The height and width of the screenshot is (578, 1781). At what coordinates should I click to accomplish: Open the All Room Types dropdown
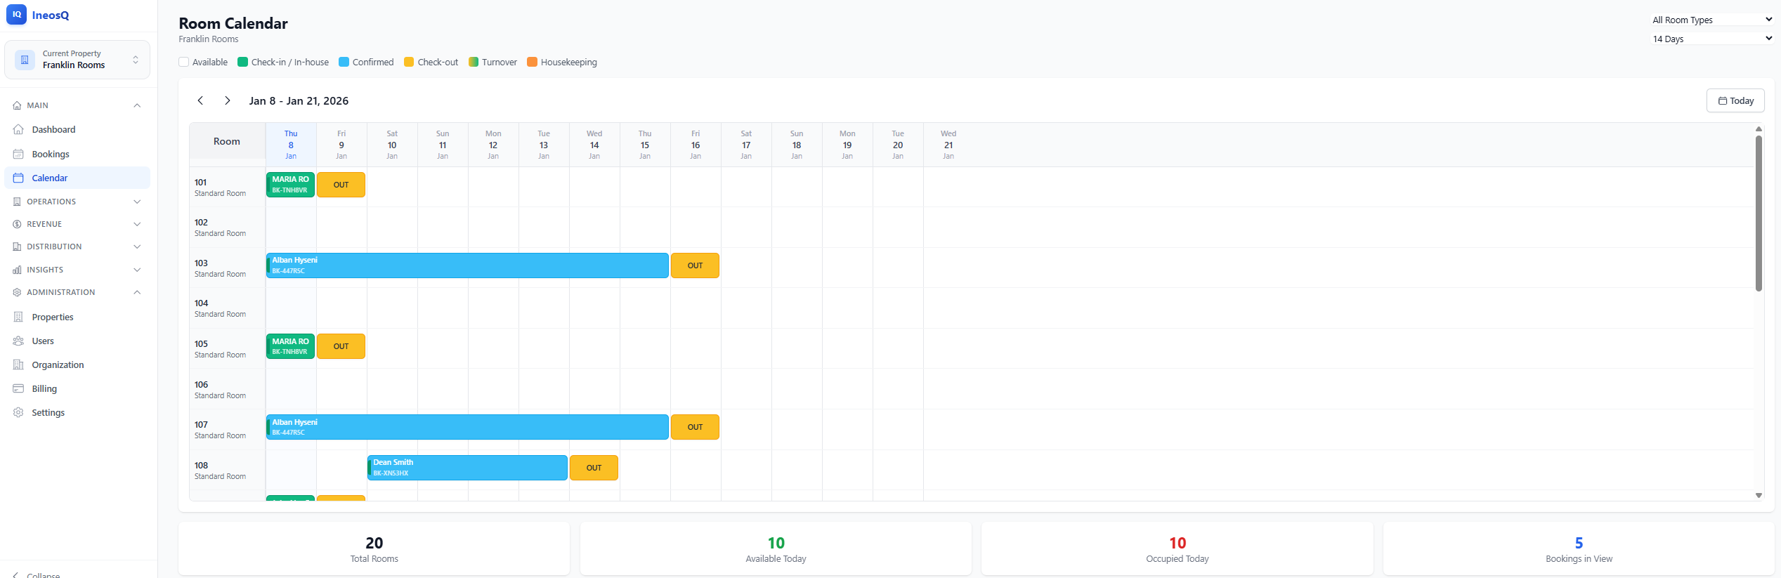(x=1712, y=20)
